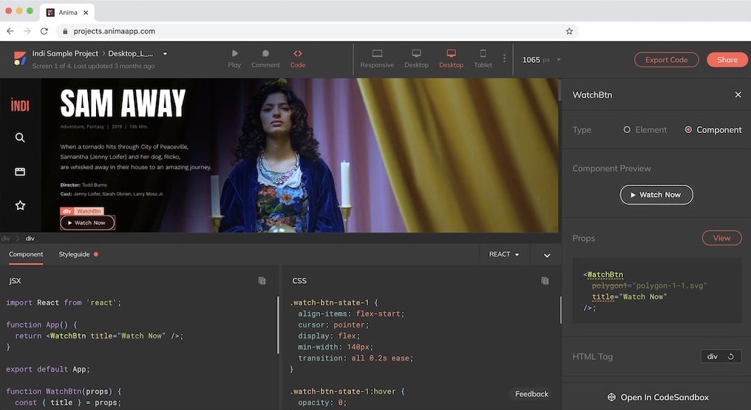Click the search icon in the left sidebar

coord(20,137)
